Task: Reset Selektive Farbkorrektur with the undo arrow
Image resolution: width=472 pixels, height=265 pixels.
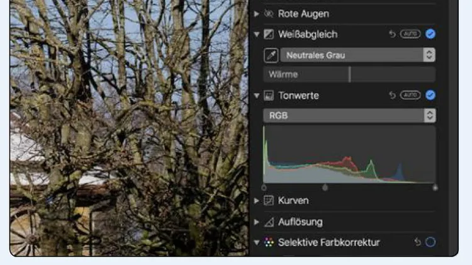Action: click(x=417, y=242)
